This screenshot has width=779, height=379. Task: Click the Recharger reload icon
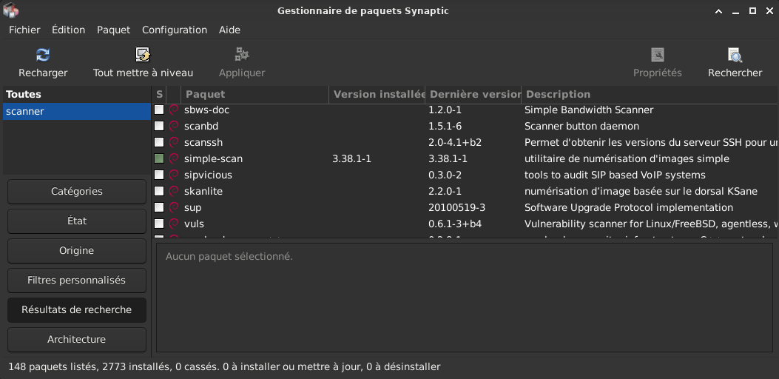pos(43,55)
